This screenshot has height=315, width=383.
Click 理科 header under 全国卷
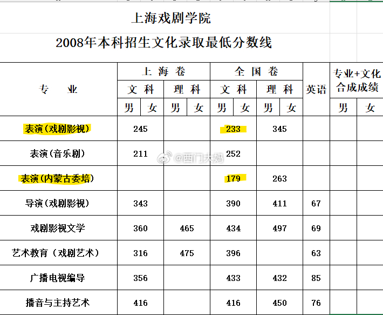[279, 89]
